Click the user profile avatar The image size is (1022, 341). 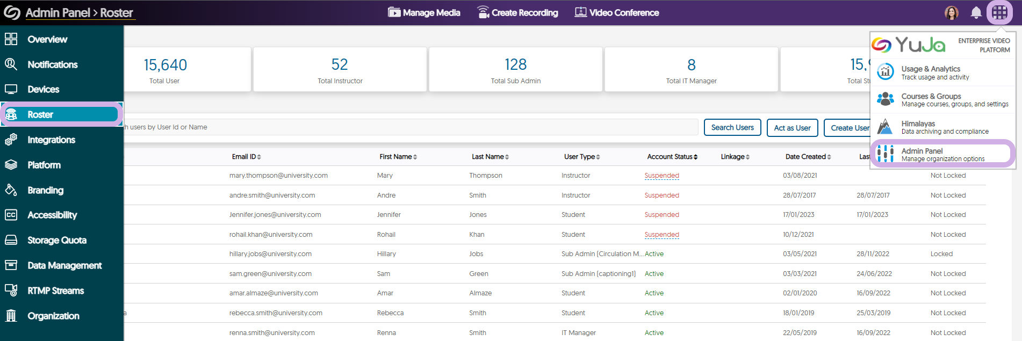[x=951, y=12]
